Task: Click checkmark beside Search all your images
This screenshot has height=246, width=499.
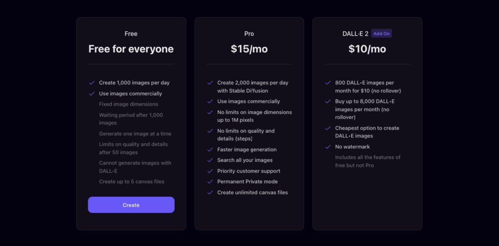Action: 210,160
